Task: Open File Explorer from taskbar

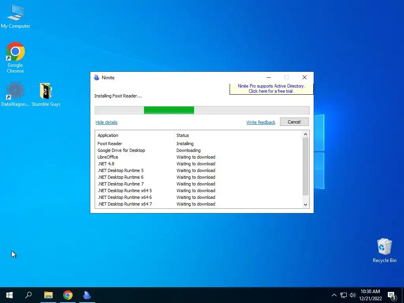Action: click(x=48, y=295)
